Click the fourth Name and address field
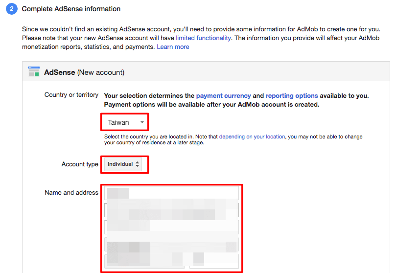Viewport: 397px width, 273px height. click(171, 244)
